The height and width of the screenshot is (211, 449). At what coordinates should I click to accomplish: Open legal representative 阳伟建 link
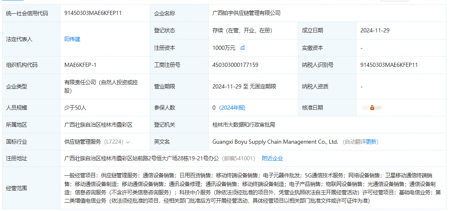(x=73, y=39)
